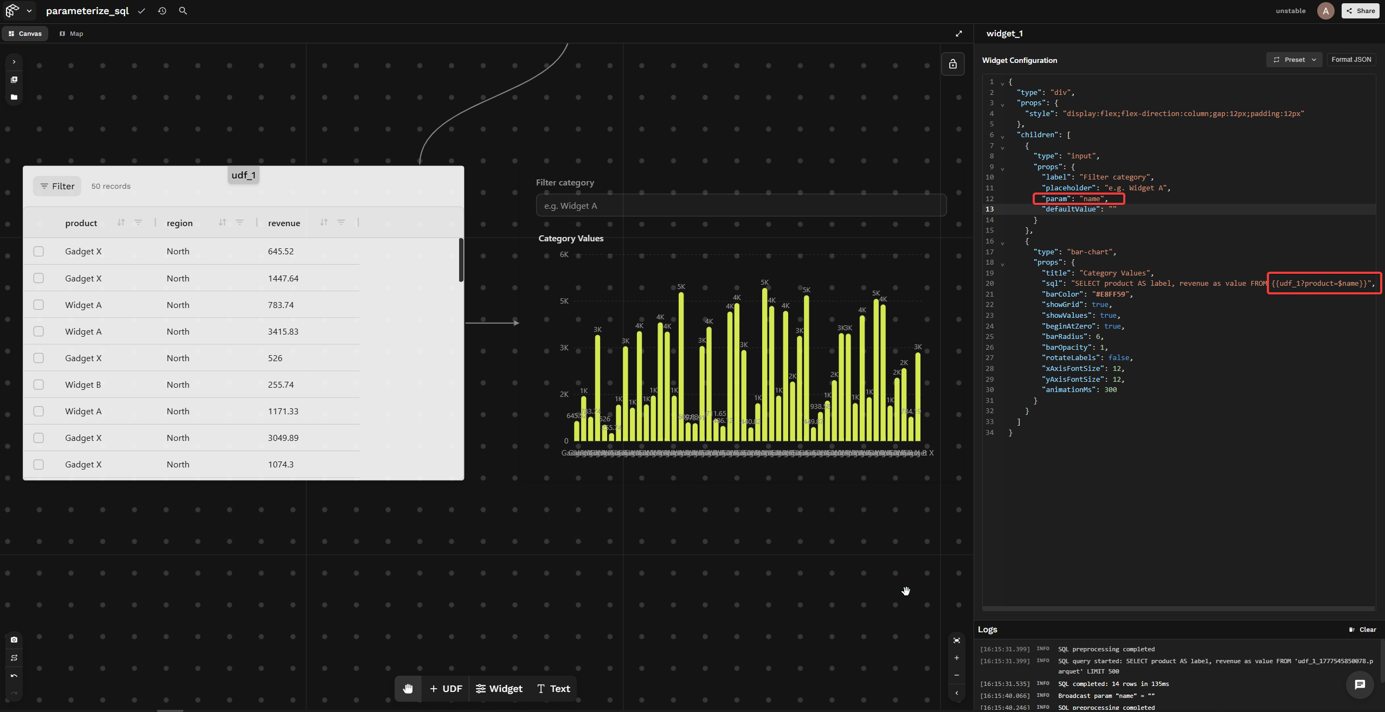Select the udf_1 node label
Screen dimensions: 1385x712
click(243, 175)
